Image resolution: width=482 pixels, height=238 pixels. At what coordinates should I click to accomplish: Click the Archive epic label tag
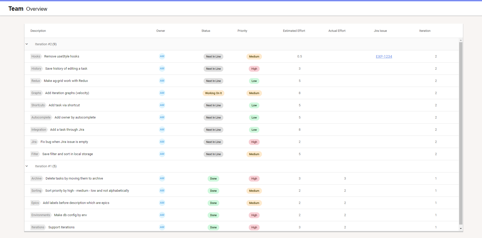click(37, 178)
